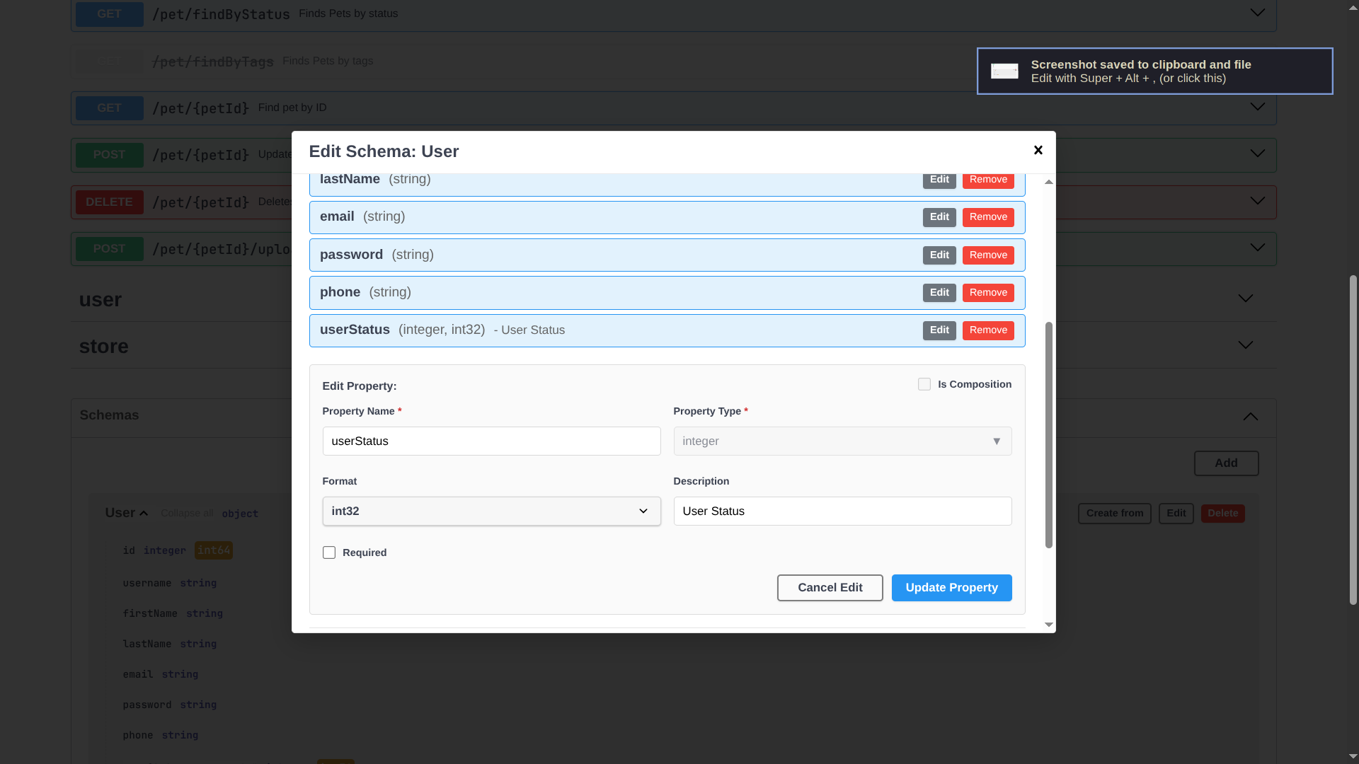Click page scrollbar down arrow

coord(1353,756)
